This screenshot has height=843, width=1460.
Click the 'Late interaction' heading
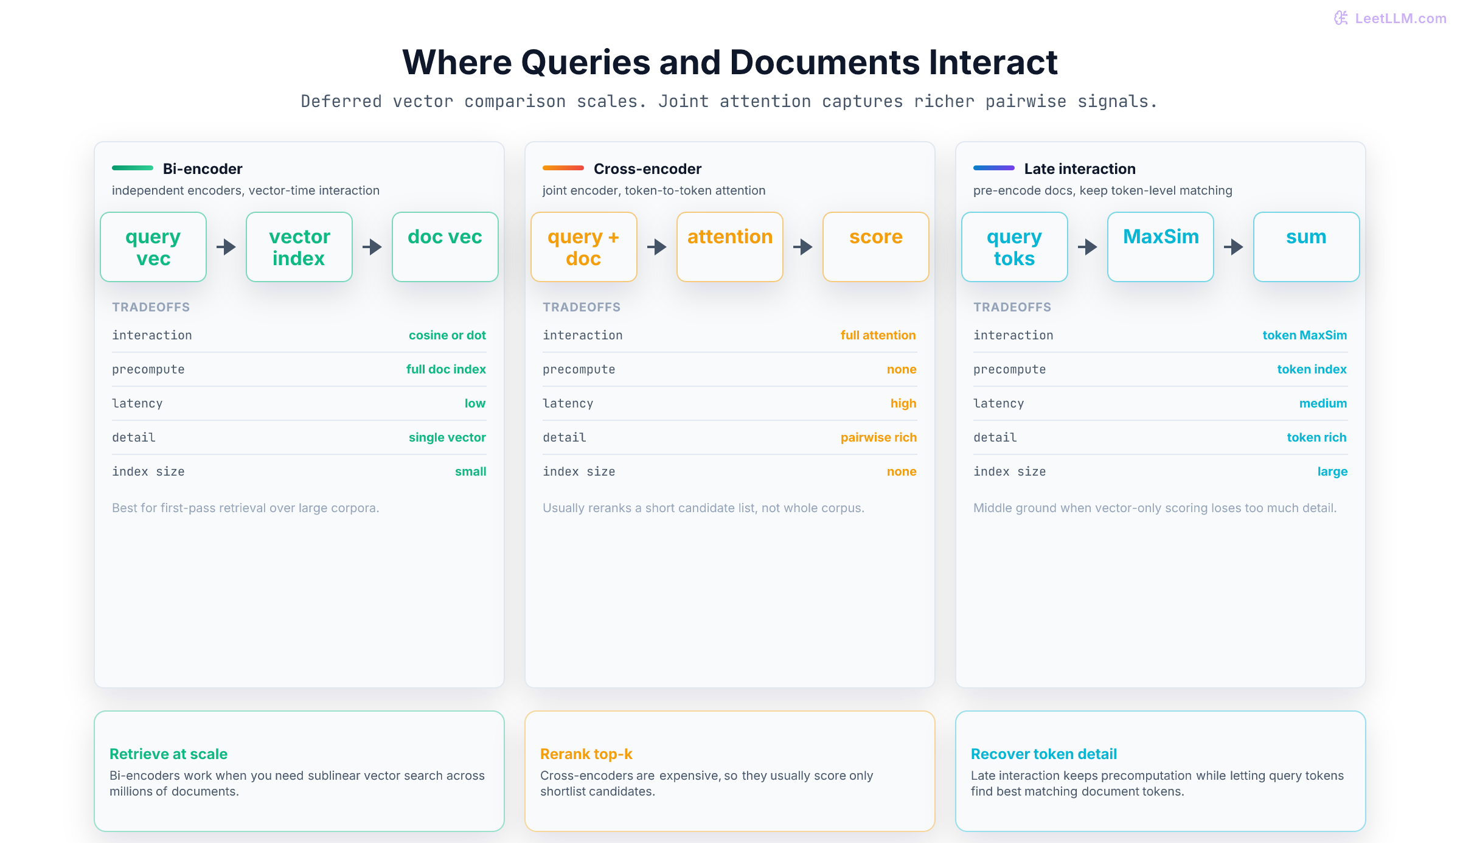coord(1080,168)
